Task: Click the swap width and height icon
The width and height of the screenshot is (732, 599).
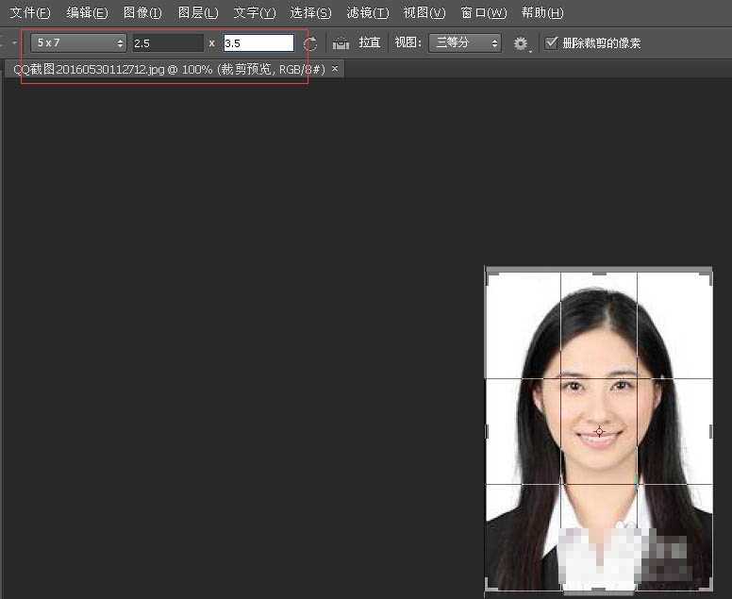Action: [x=310, y=43]
